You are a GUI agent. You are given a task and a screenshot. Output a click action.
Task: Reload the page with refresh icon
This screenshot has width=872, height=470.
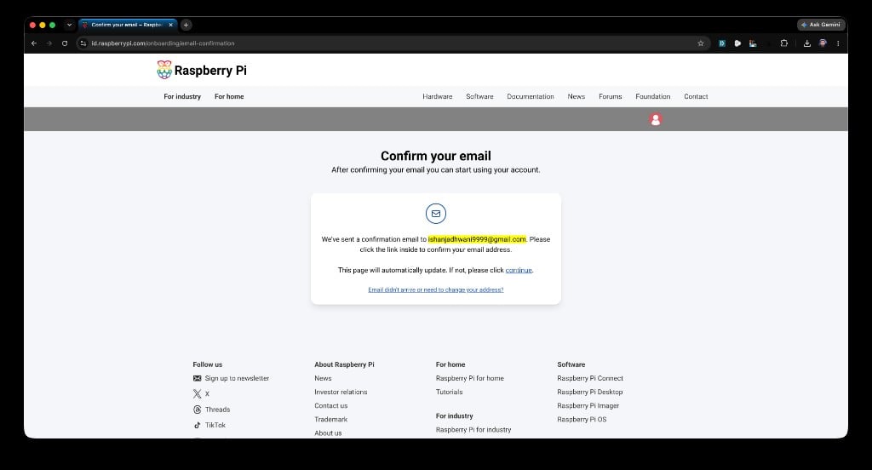click(65, 43)
